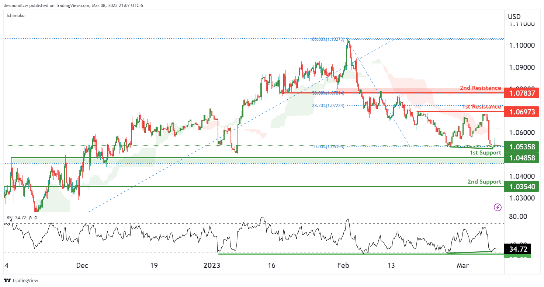Click the black 34.72 RSI value label
The image size is (544, 287).
(x=518, y=249)
